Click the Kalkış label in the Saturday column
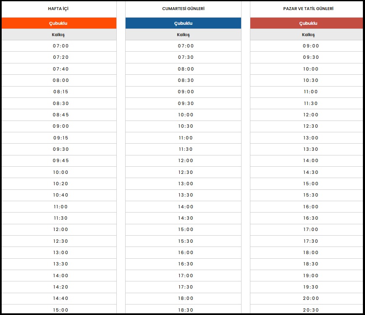 [x=183, y=35]
